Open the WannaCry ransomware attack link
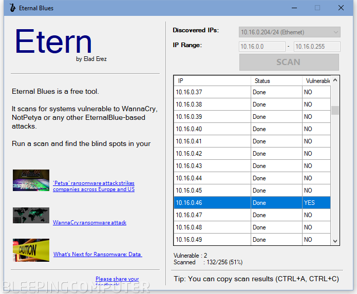Image resolution: width=357 pixels, height=294 pixels. [x=89, y=222]
